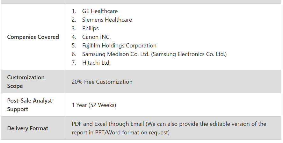
Task: Click list number 1 beside GE Healthcare
Action: pos(74,11)
